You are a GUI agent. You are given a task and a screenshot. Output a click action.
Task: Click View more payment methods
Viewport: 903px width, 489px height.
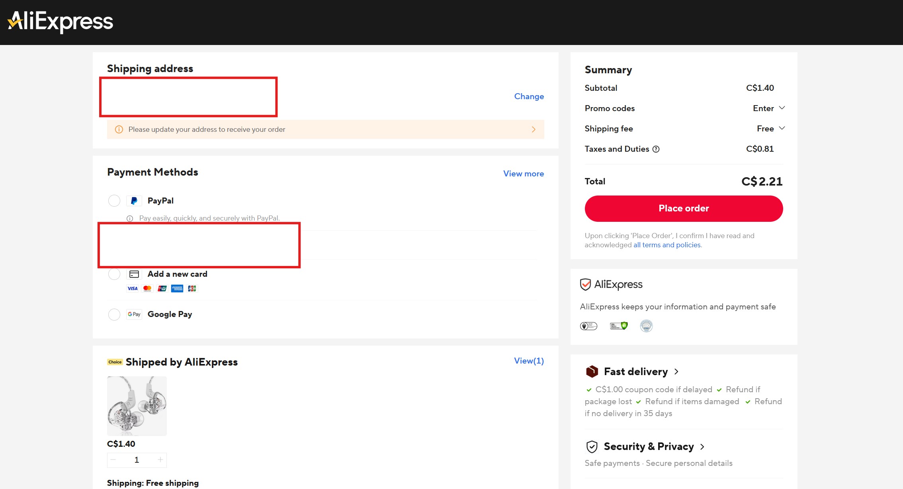pyautogui.click(x=523, y=174)
